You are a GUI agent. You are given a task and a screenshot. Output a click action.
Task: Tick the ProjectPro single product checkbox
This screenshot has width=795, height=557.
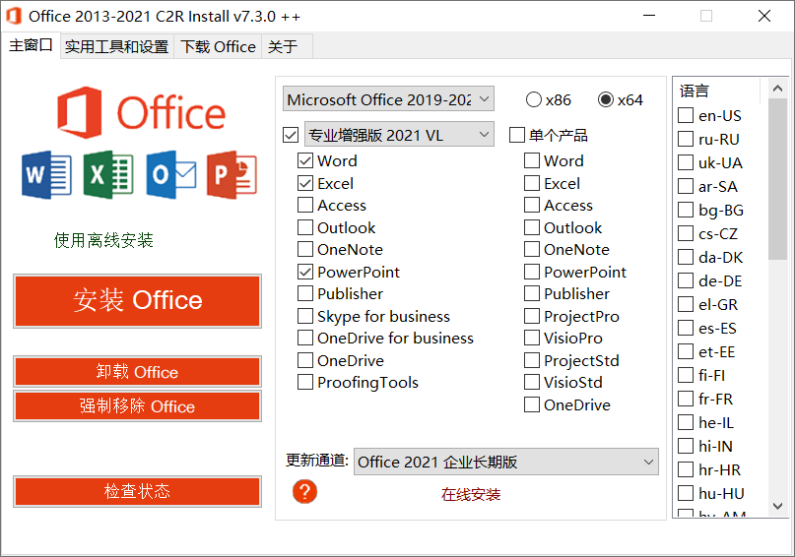click(x=532, y=317)
